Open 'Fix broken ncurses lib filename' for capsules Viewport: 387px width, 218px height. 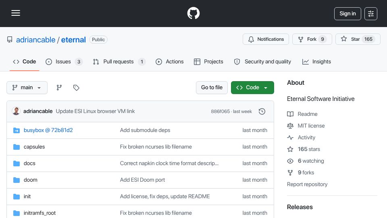click(x=156, y=147)
